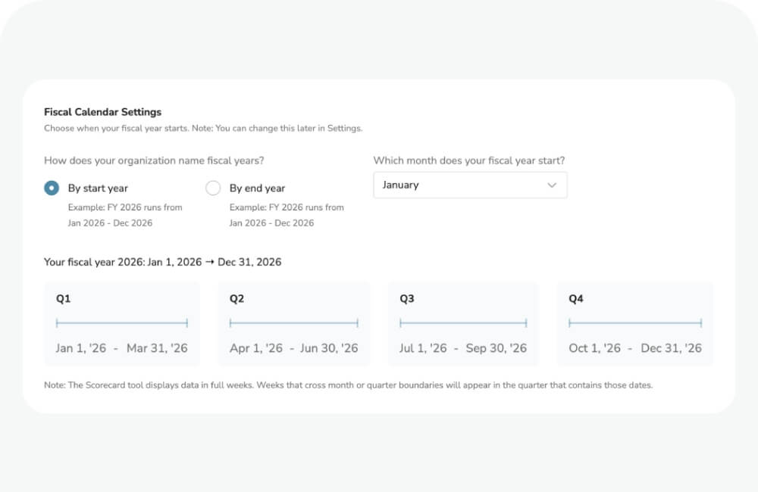Viewport: 758px width, 492px height.
Task: Click the "Apr 1, '26 - Jun 30, '26" date range
Action: (294, 348)
